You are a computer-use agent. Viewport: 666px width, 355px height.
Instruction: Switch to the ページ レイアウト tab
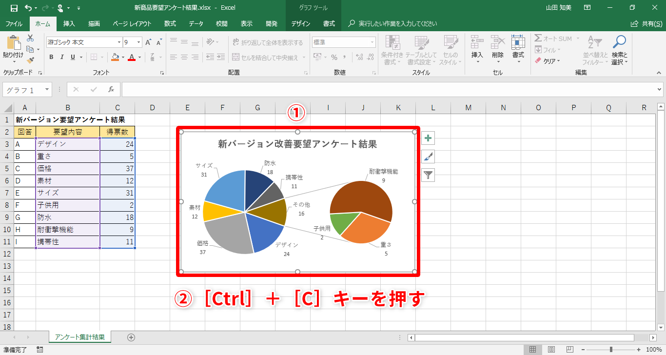pos(132,23)
